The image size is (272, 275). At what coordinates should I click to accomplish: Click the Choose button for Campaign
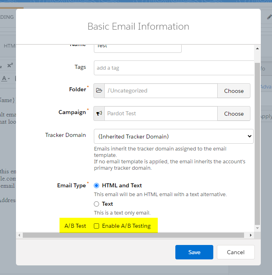tap(234, 114)
